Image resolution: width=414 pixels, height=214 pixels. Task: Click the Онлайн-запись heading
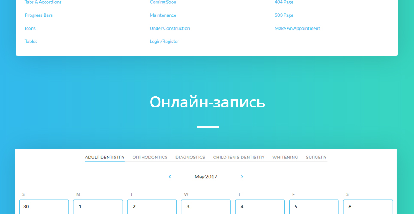click(x=207, y=102)
